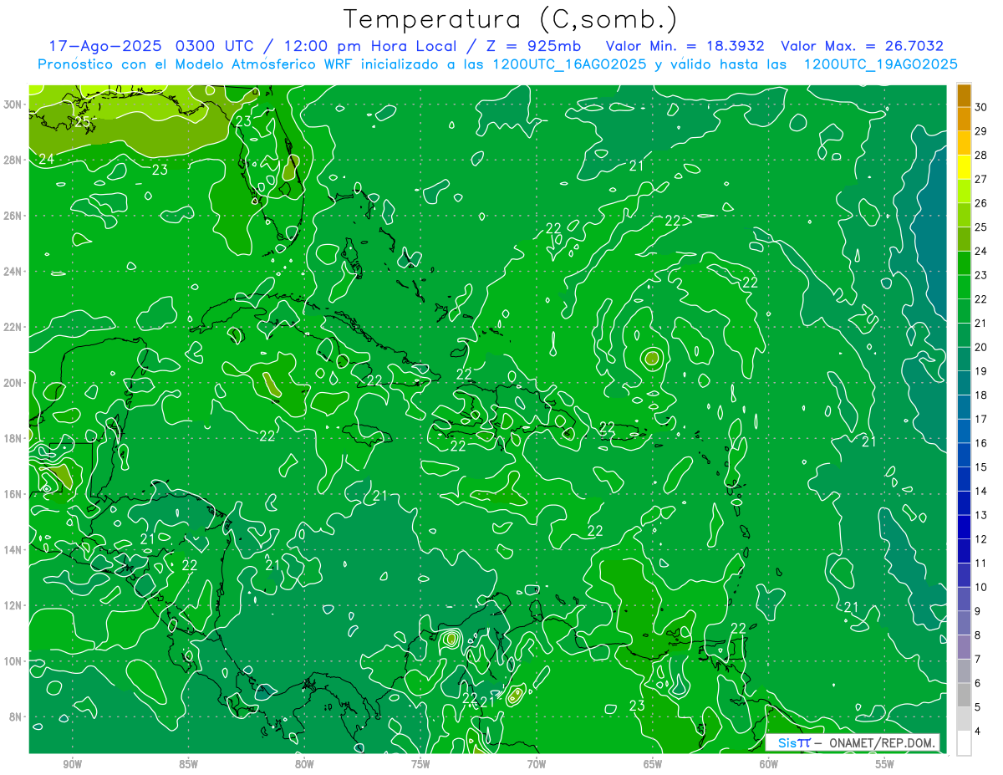The height and width of the screenshot is (775, 1003).
Task: Click the '80W' longitude axis label
Action: [x=304, y=764]
